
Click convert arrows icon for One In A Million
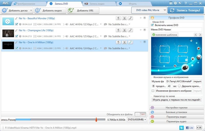(118, 42)
